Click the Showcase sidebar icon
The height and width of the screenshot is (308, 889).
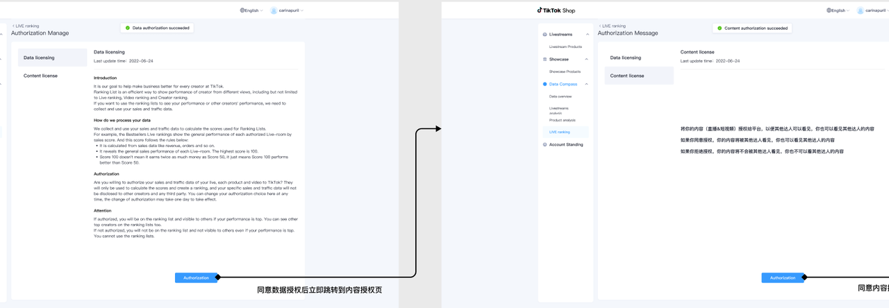coord(545,59)
